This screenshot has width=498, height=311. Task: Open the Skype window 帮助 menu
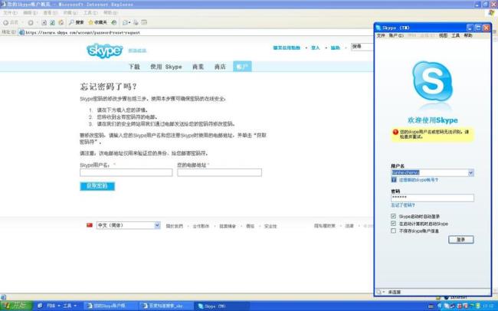pyautogui.click(x=468, y=35)
